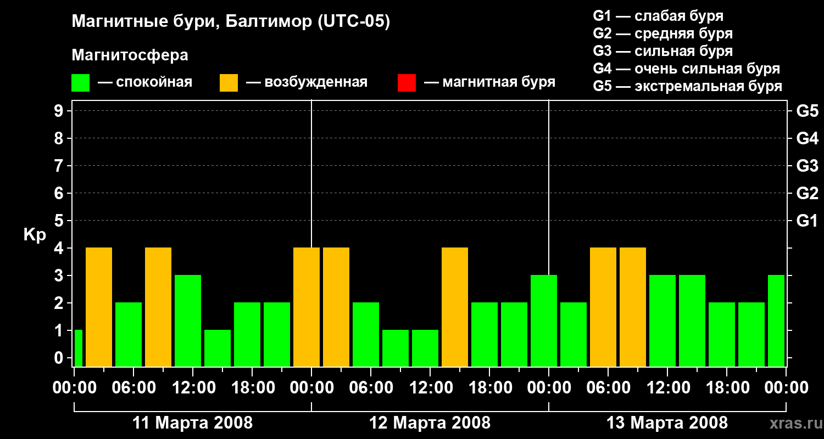Screen dimensions: 824x439
Task: Click the '13 Марта 2008' date label
Action: (x=667, y=423)
